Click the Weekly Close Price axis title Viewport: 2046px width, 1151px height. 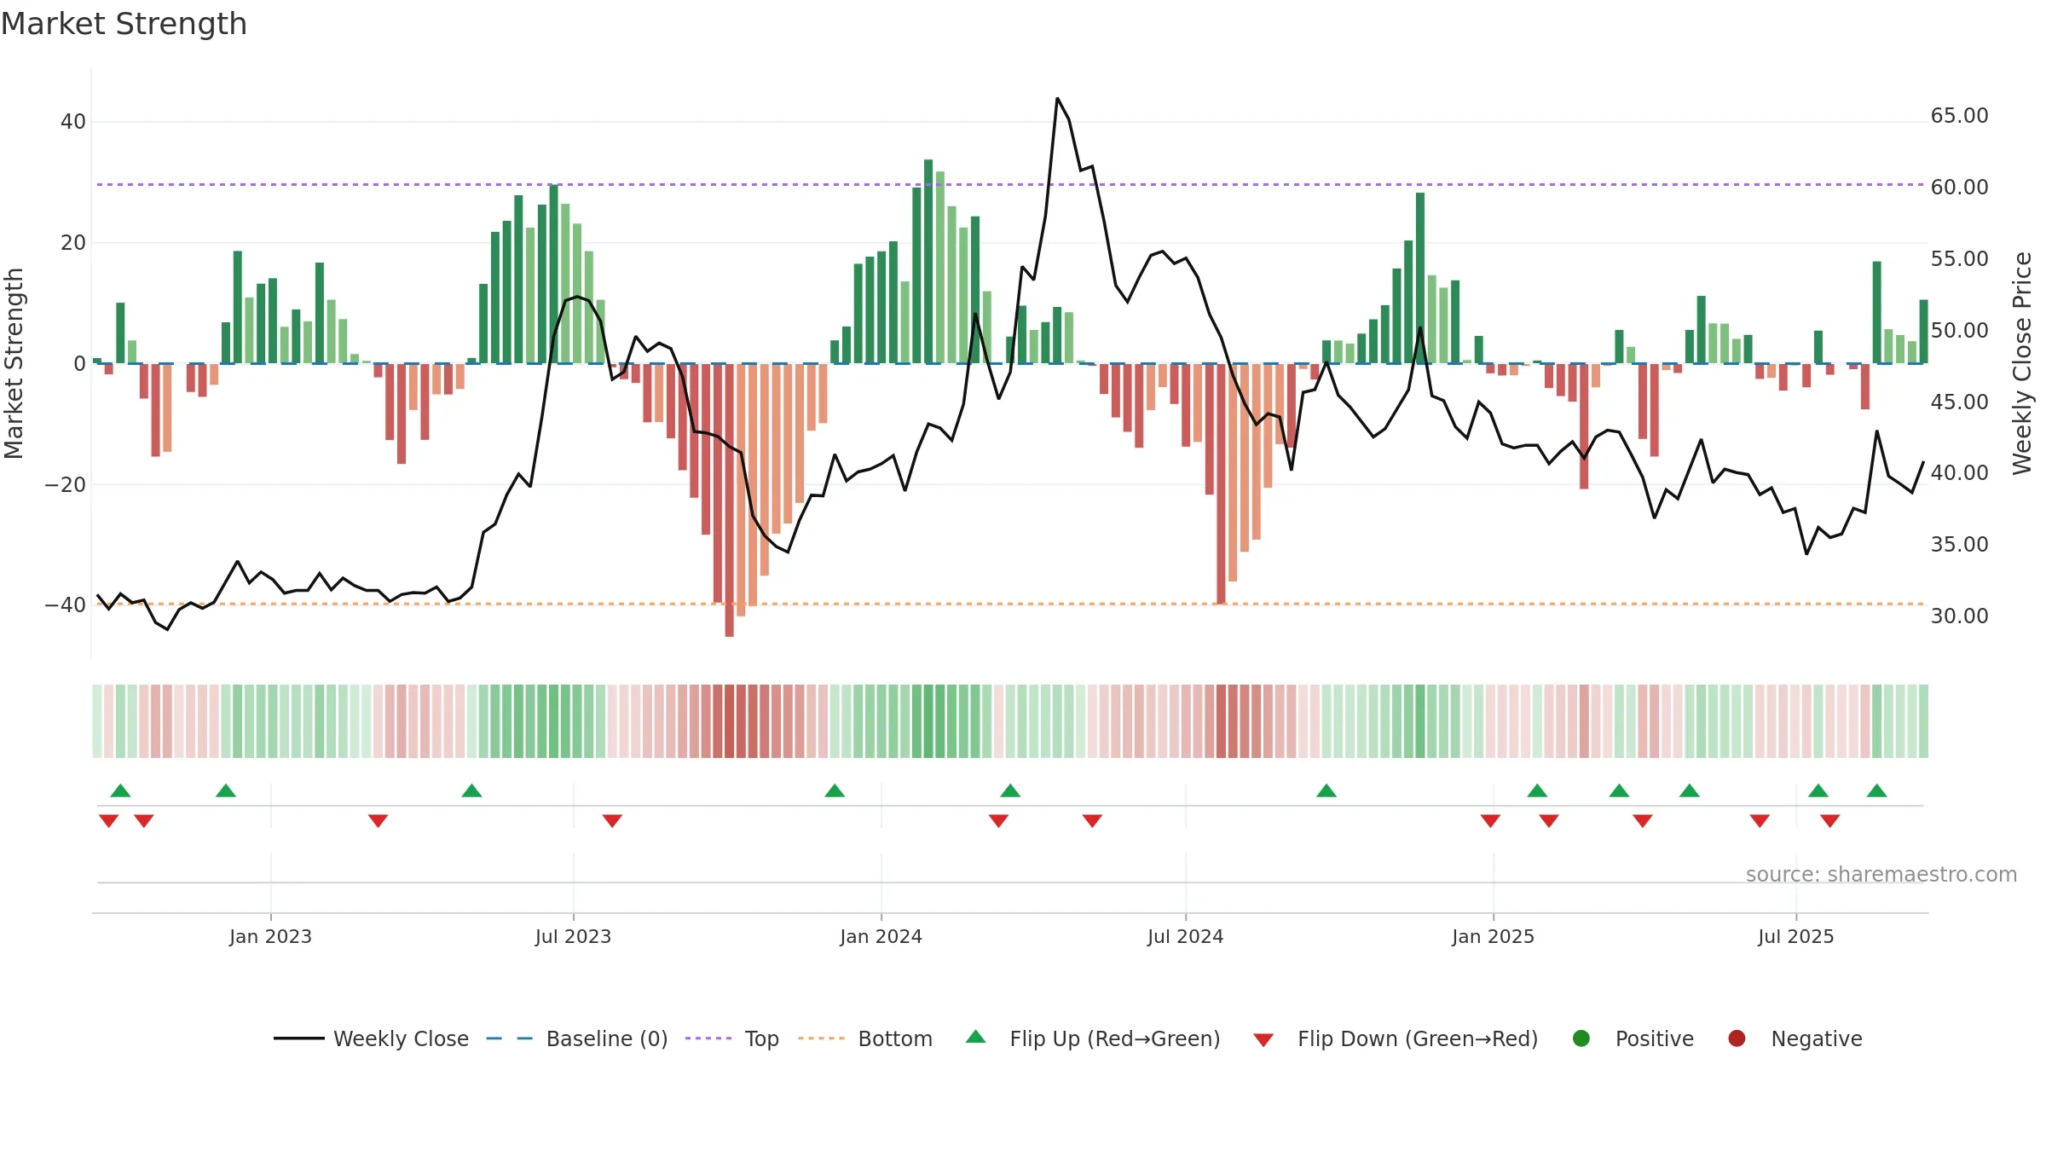tap(2022, 363)
